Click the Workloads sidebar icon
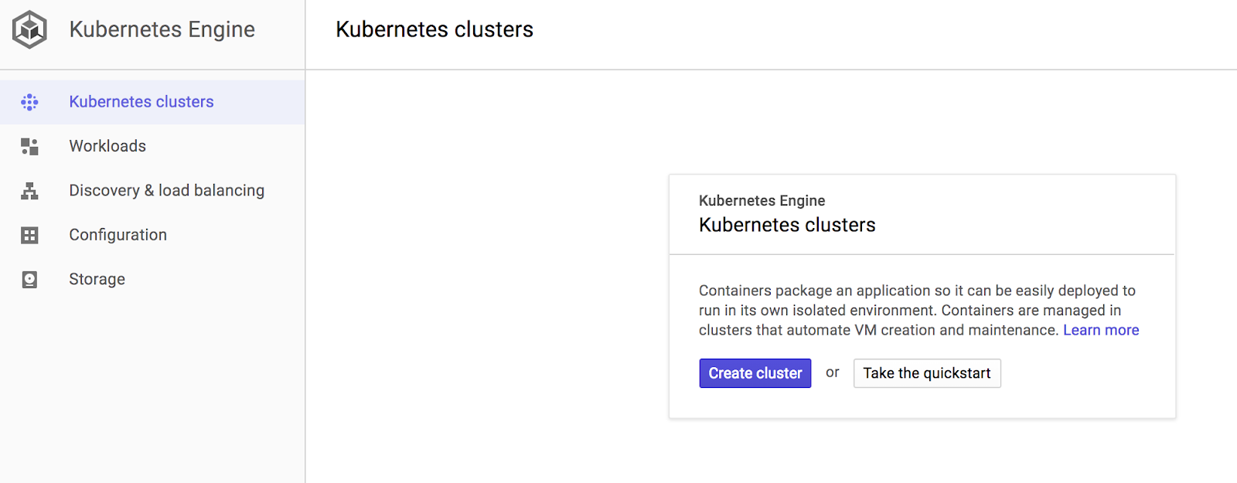1237x483 pixels. point(29,146)
